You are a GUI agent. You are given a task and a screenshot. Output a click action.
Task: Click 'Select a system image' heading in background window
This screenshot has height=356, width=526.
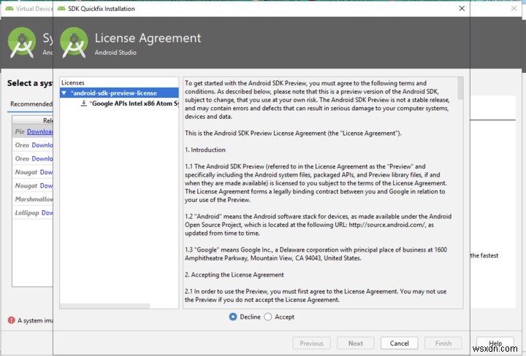point(30,83)
